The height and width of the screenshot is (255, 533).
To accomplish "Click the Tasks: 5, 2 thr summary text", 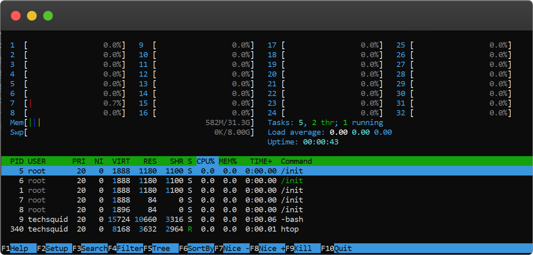I will (x=326, y=123).
